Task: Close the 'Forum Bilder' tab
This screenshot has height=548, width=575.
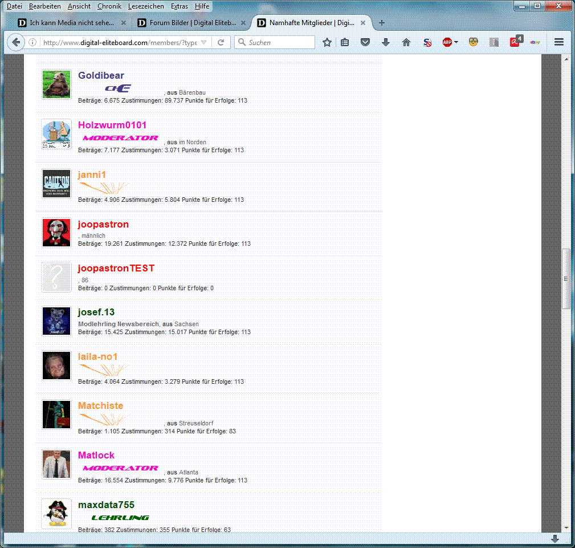Action: pyautogui.click(x=243, y=23)
